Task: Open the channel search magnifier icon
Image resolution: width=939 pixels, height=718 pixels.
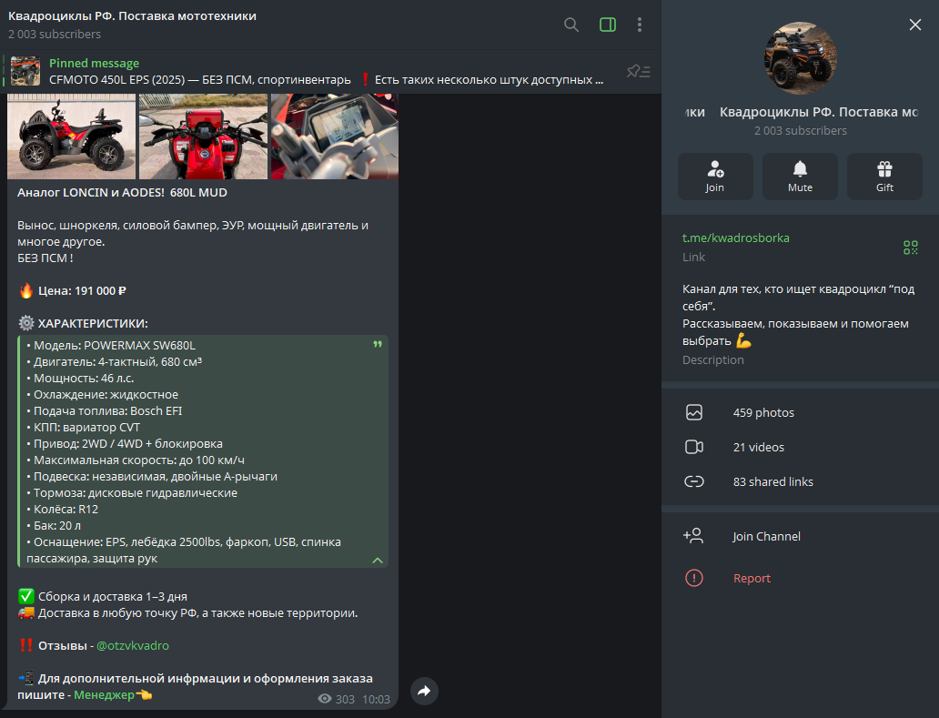Action: [571, 25]
